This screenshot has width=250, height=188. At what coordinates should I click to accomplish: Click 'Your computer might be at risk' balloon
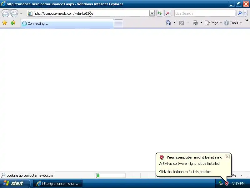[194, 157]
